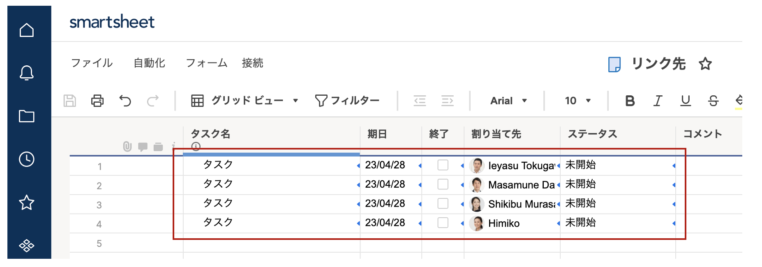Screen dimensions: 762x267
Task: Open Favorites star in the sidebar
Action: point(27,203)
